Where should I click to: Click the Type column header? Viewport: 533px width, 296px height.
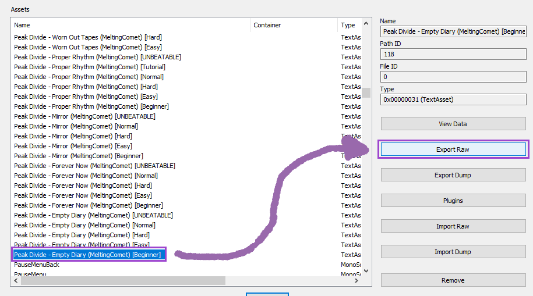tap(348, 25)
